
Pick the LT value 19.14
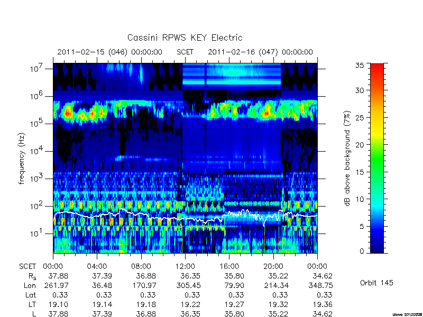coord(102,304)
